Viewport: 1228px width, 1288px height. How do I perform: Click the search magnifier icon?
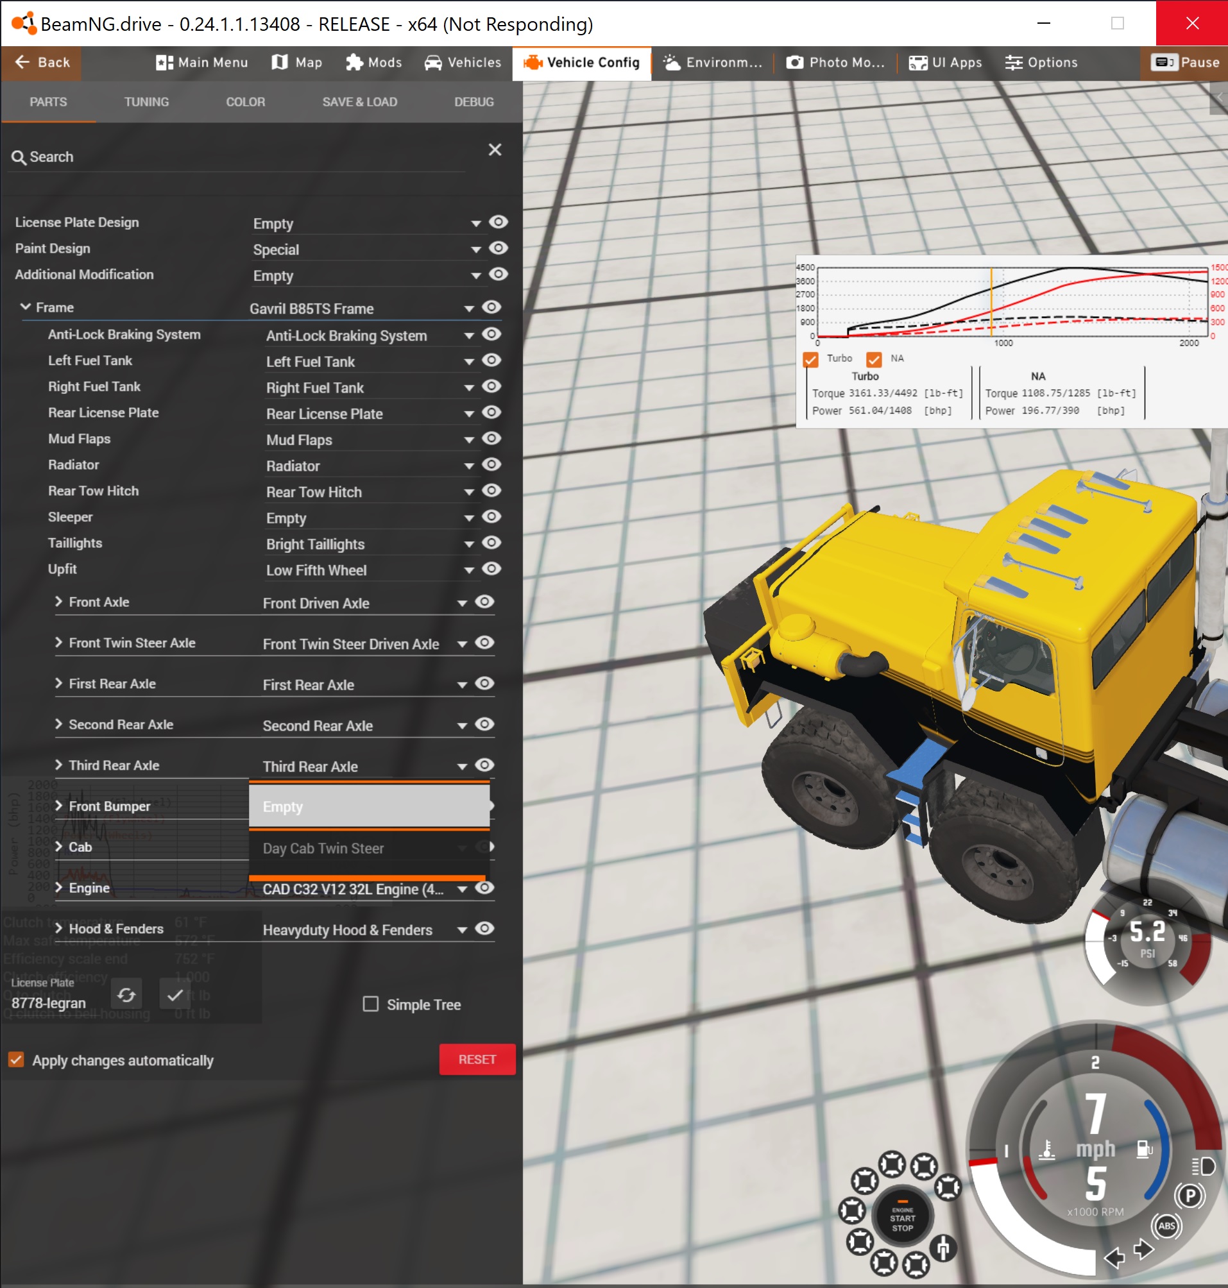[19, 158]
